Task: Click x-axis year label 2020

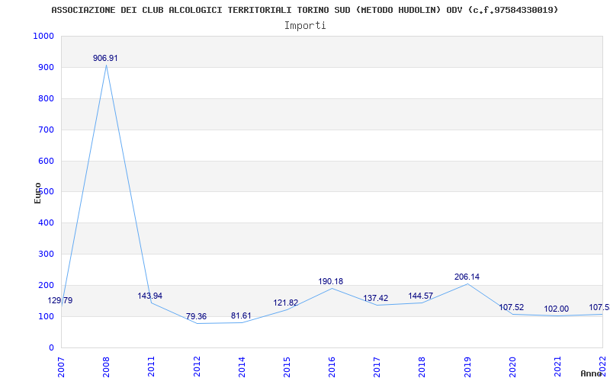Action: click(512, 367)
